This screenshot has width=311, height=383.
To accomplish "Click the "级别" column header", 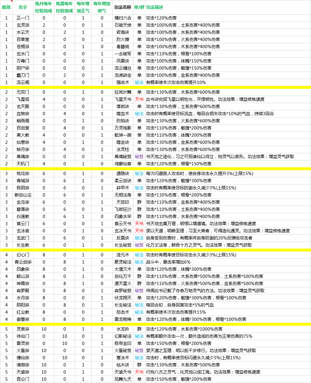I will (x=7, y=7).
